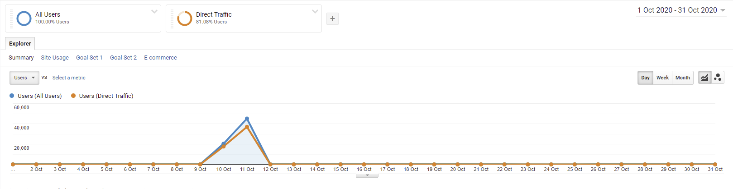The width and height of the screenshot is (733, 189).
Task: Select the Day granularity toggle
Action: pyautogui.click(x=645, y=78)
